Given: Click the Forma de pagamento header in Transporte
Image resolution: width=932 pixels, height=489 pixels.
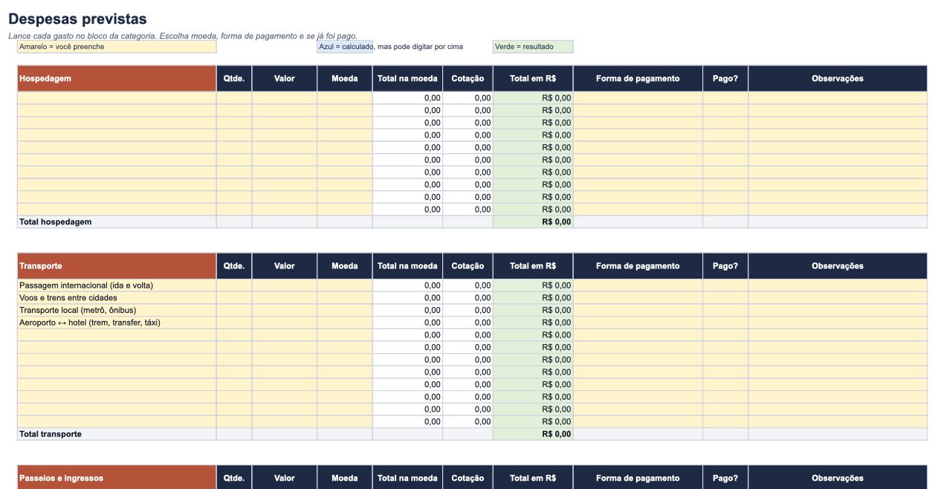Looking at the screenshot, I should click(x=638, y=266).
